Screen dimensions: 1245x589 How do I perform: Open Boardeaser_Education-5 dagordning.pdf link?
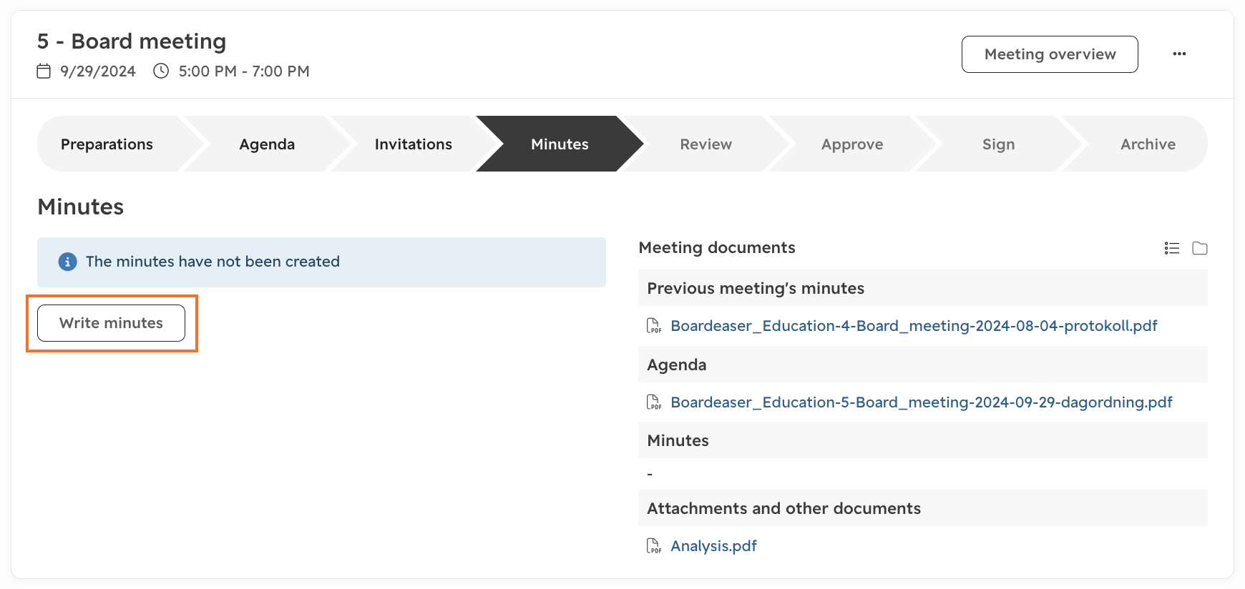[x=922, y=402]
